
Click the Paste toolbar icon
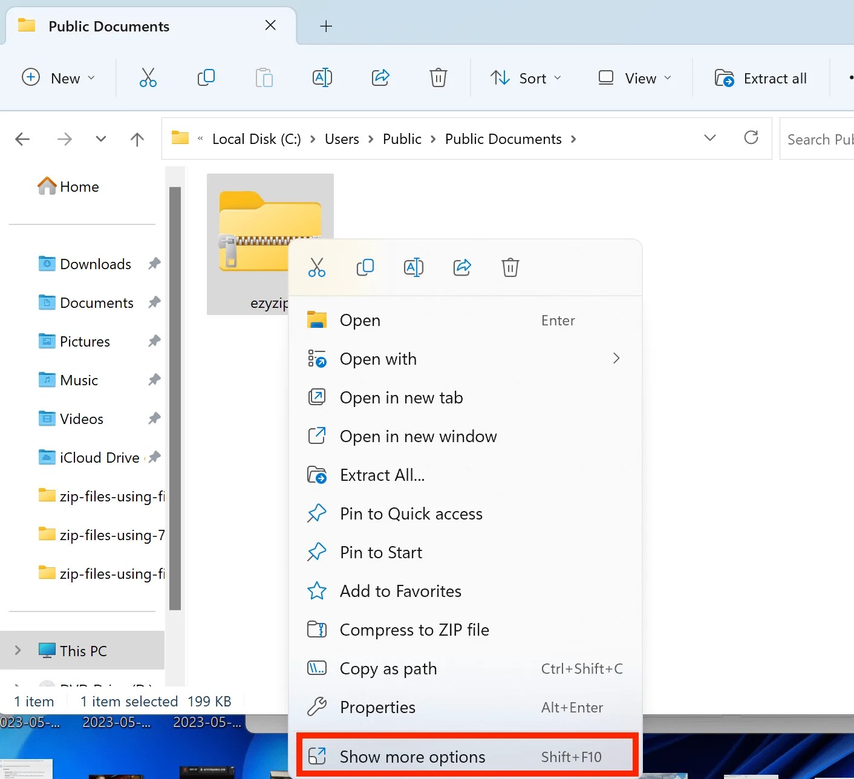(x=264, y=77)
